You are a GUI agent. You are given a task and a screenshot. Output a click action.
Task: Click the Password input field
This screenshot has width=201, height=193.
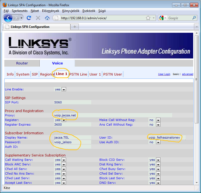[x=73, y=142]
